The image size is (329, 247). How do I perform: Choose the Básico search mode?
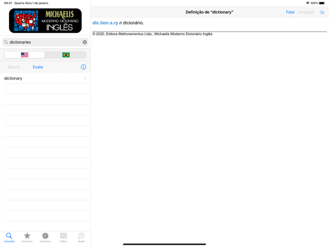(x=14, y=67)
